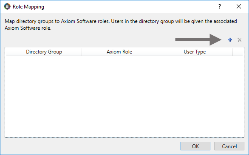Click the Axiom logo in title bar
This screenshot has width=249, height=155.
(7, 7)
